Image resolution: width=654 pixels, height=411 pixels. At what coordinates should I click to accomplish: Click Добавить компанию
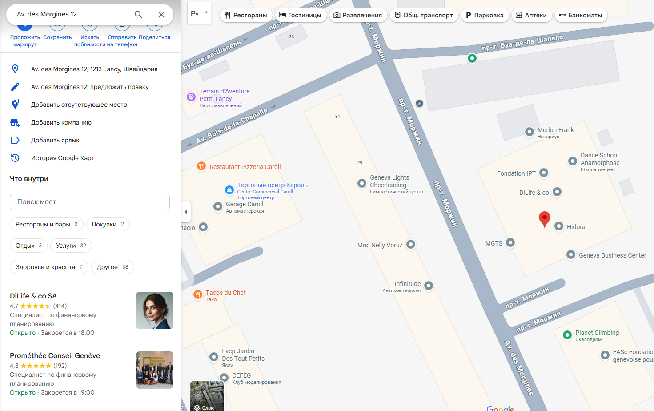click(61, 122)
